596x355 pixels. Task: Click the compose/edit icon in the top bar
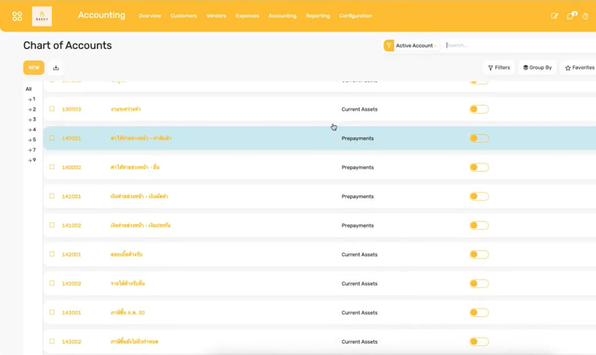[554, 17]
